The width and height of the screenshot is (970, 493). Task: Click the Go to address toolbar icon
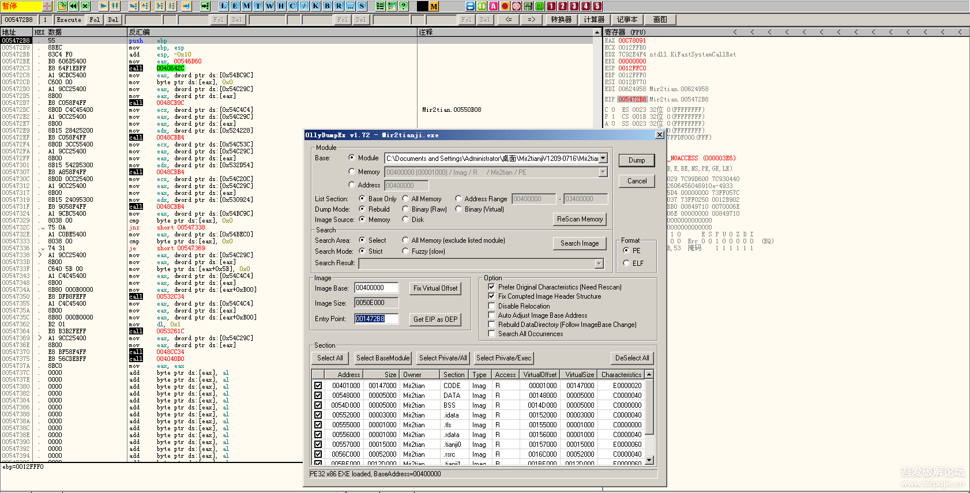click(x=205, y=6)
